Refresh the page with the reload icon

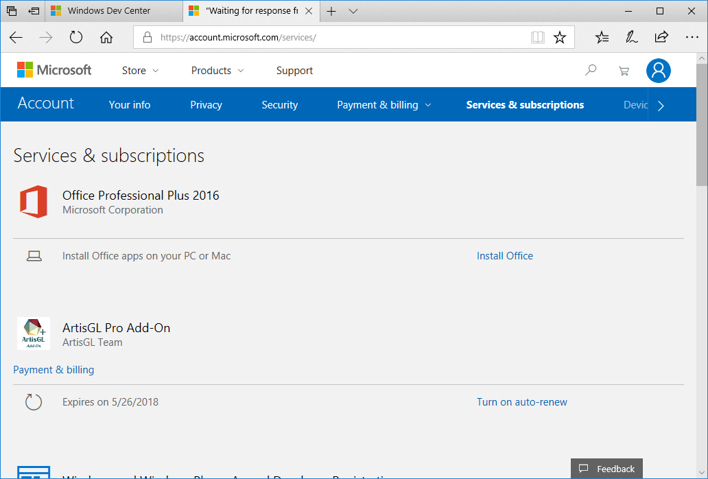(x=76, y=37)
